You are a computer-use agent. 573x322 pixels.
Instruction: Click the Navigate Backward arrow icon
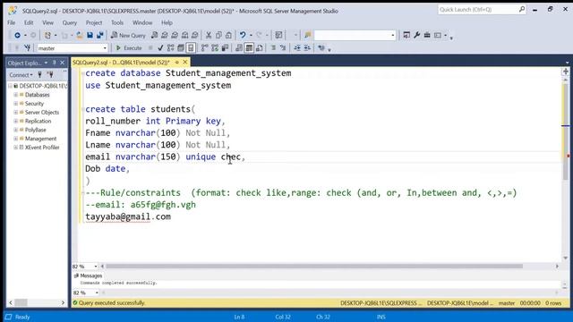tap(17, 35)
